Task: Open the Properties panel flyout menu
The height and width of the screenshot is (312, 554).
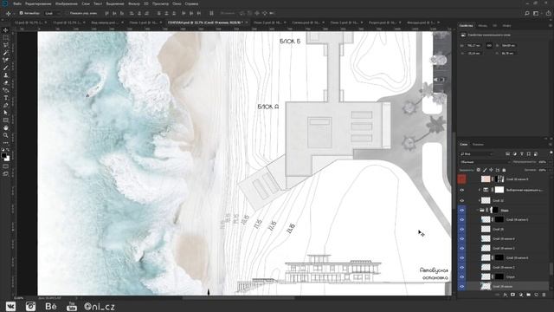Action: tap(551, 25)
